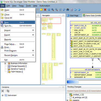The height and width of the screenshot is (101, 101).
Task: Open the Team menu
Action: (21, 6)
